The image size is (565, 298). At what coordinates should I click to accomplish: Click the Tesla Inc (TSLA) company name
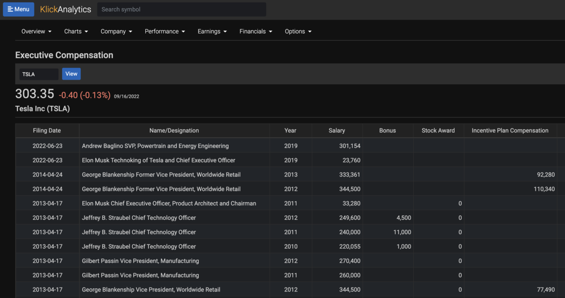[x=42, y=109]
